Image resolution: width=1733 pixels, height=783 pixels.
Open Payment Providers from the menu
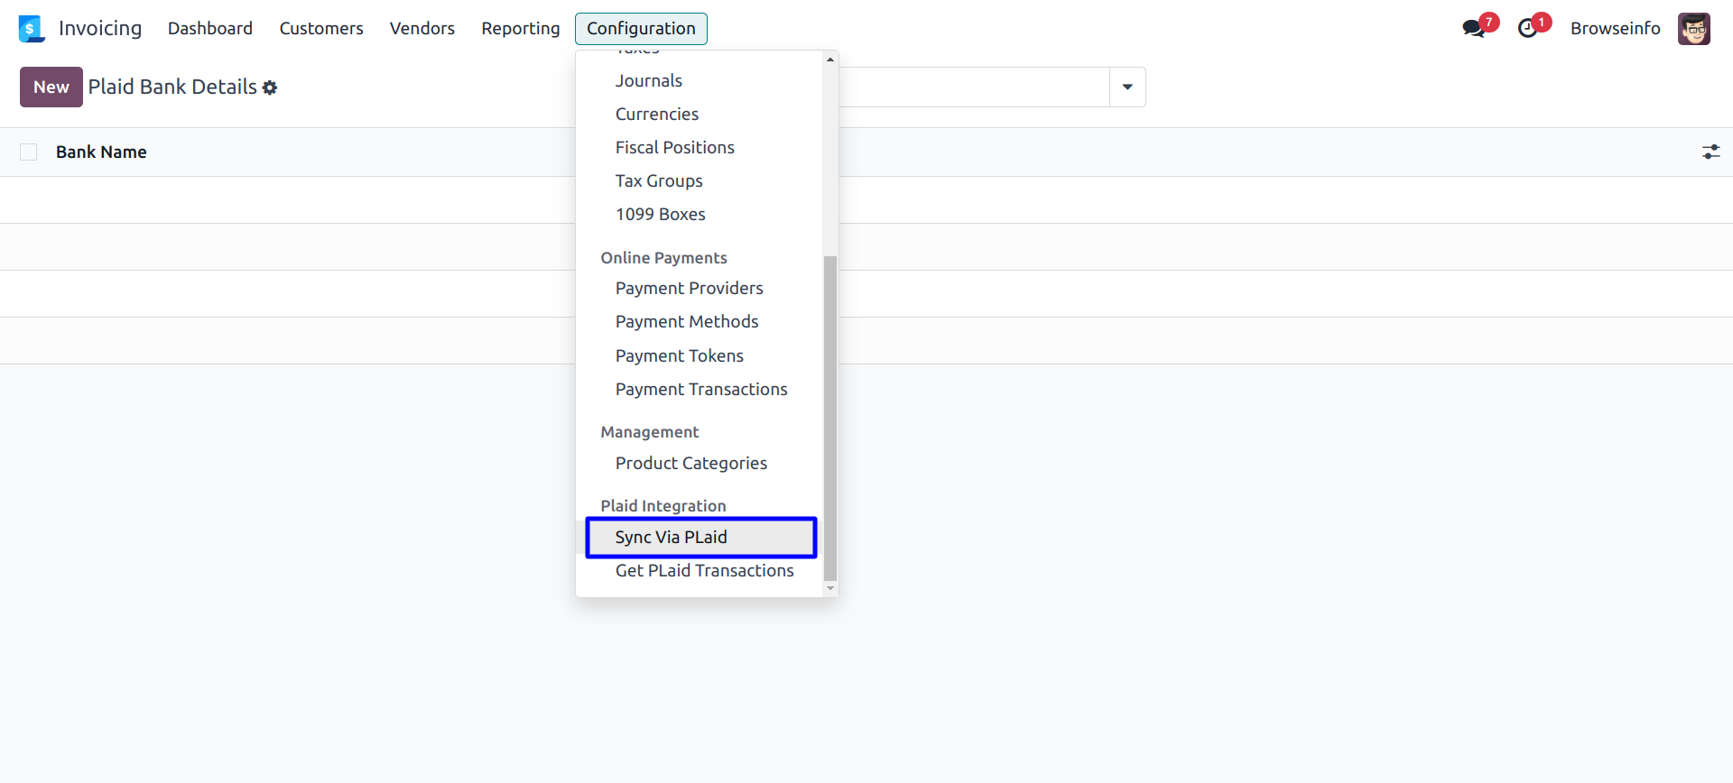click(689, 289)
